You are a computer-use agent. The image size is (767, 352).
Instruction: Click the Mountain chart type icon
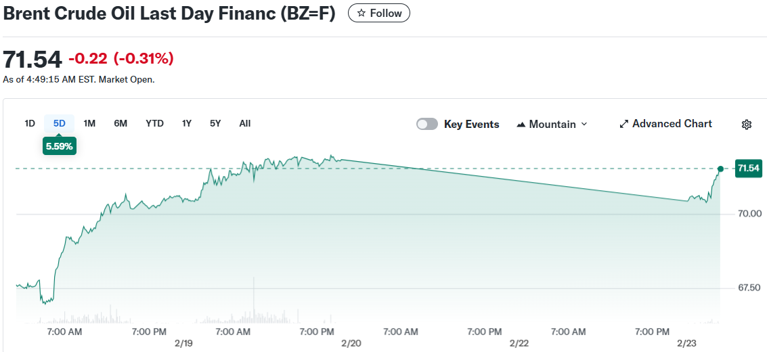[x=521, y=125]
